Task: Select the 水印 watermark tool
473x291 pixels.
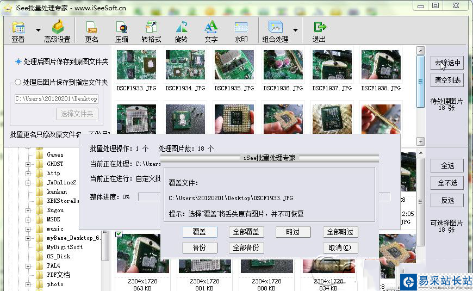Action: [241, 32]
